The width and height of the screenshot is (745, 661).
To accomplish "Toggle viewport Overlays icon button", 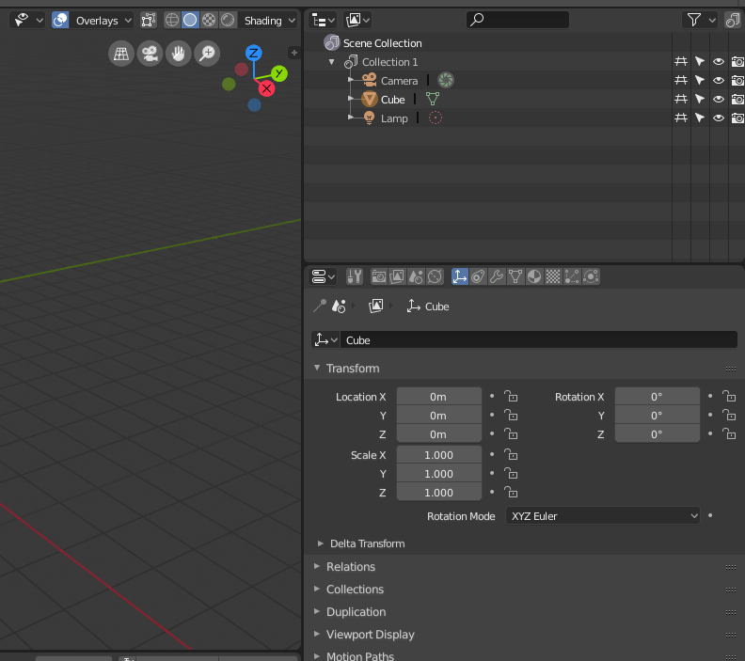I will [60, 21].
